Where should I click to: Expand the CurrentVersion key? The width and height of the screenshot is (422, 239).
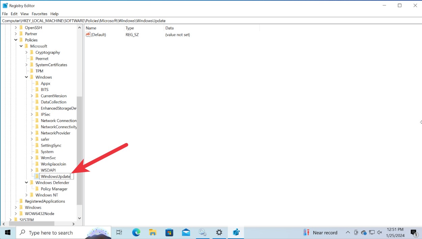(31, 96)
